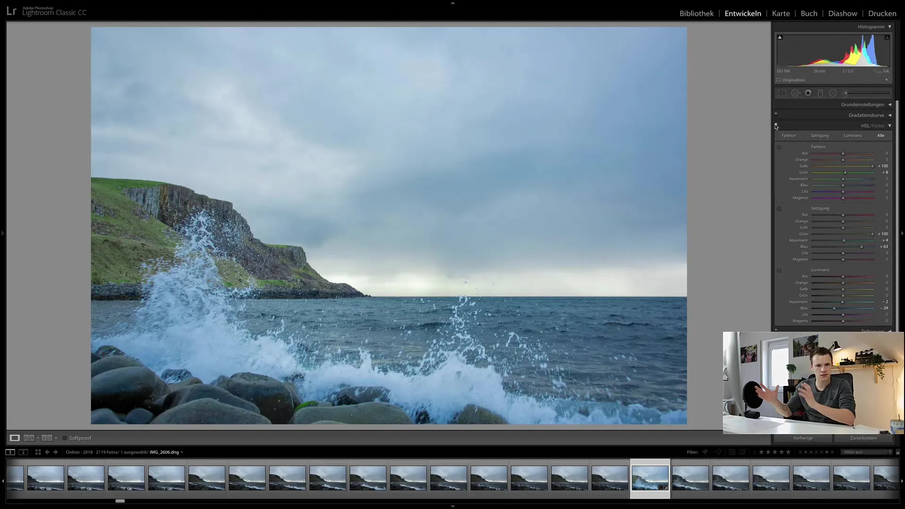
Task: Select the radial filter tool
Action: coord(833,93)
